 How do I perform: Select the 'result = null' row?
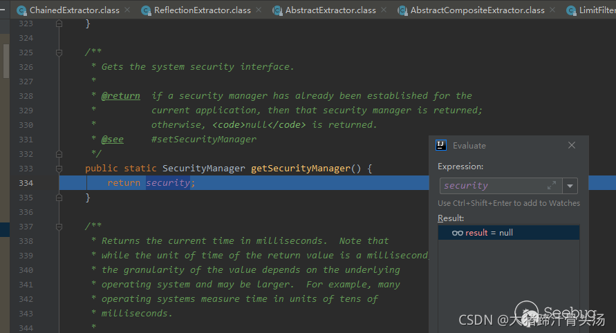tap(509, 233)
